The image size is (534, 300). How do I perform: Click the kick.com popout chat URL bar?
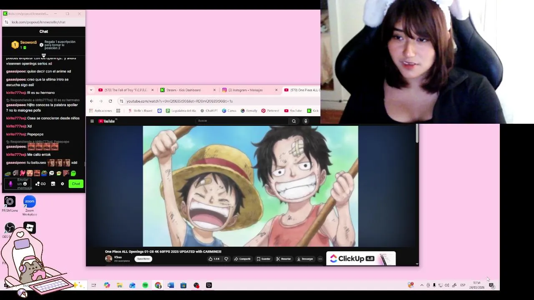[x=44, y=22]
